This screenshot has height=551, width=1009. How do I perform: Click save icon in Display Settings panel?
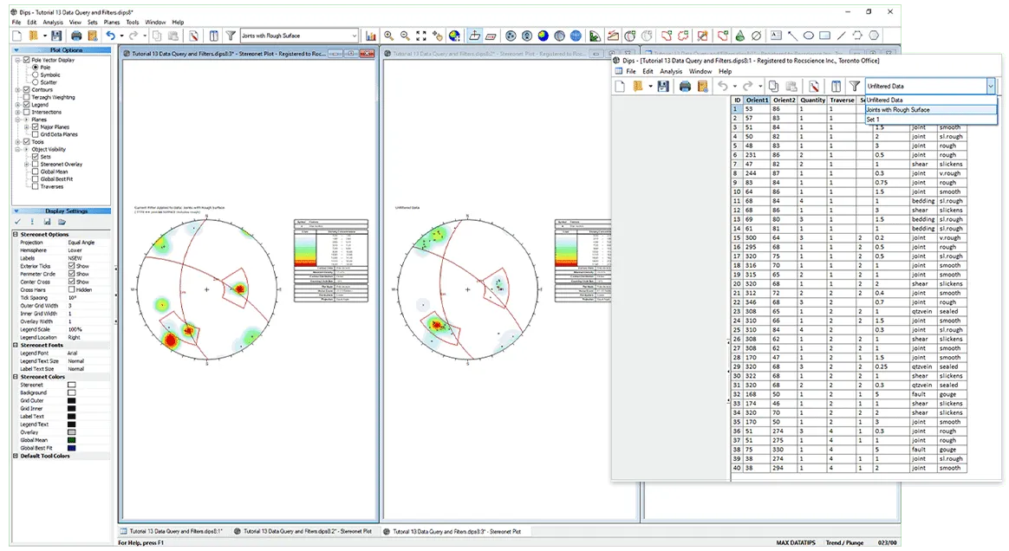pyautogui.click(x=47, y=222)
